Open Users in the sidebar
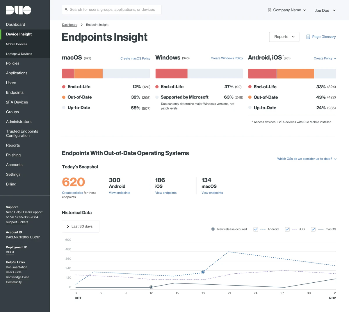Viewport: 349px width, 312px height. 11,83
